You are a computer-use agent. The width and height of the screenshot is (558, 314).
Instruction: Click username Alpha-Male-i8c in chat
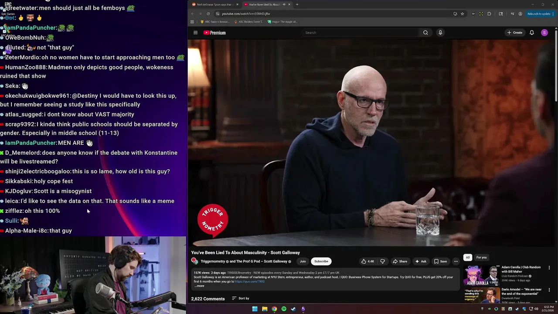pos(27,231)
